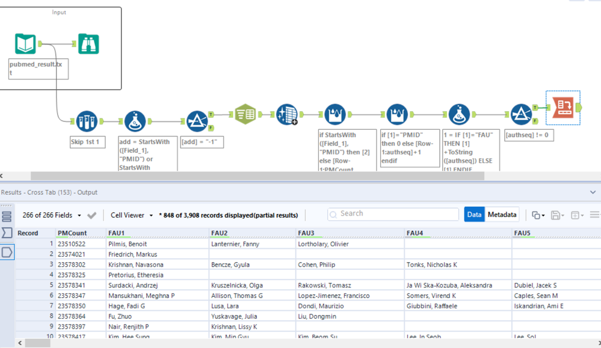Select cell Pilmis, Benoit
Viewport: 601px width, 348px height.
pos(157,244)
